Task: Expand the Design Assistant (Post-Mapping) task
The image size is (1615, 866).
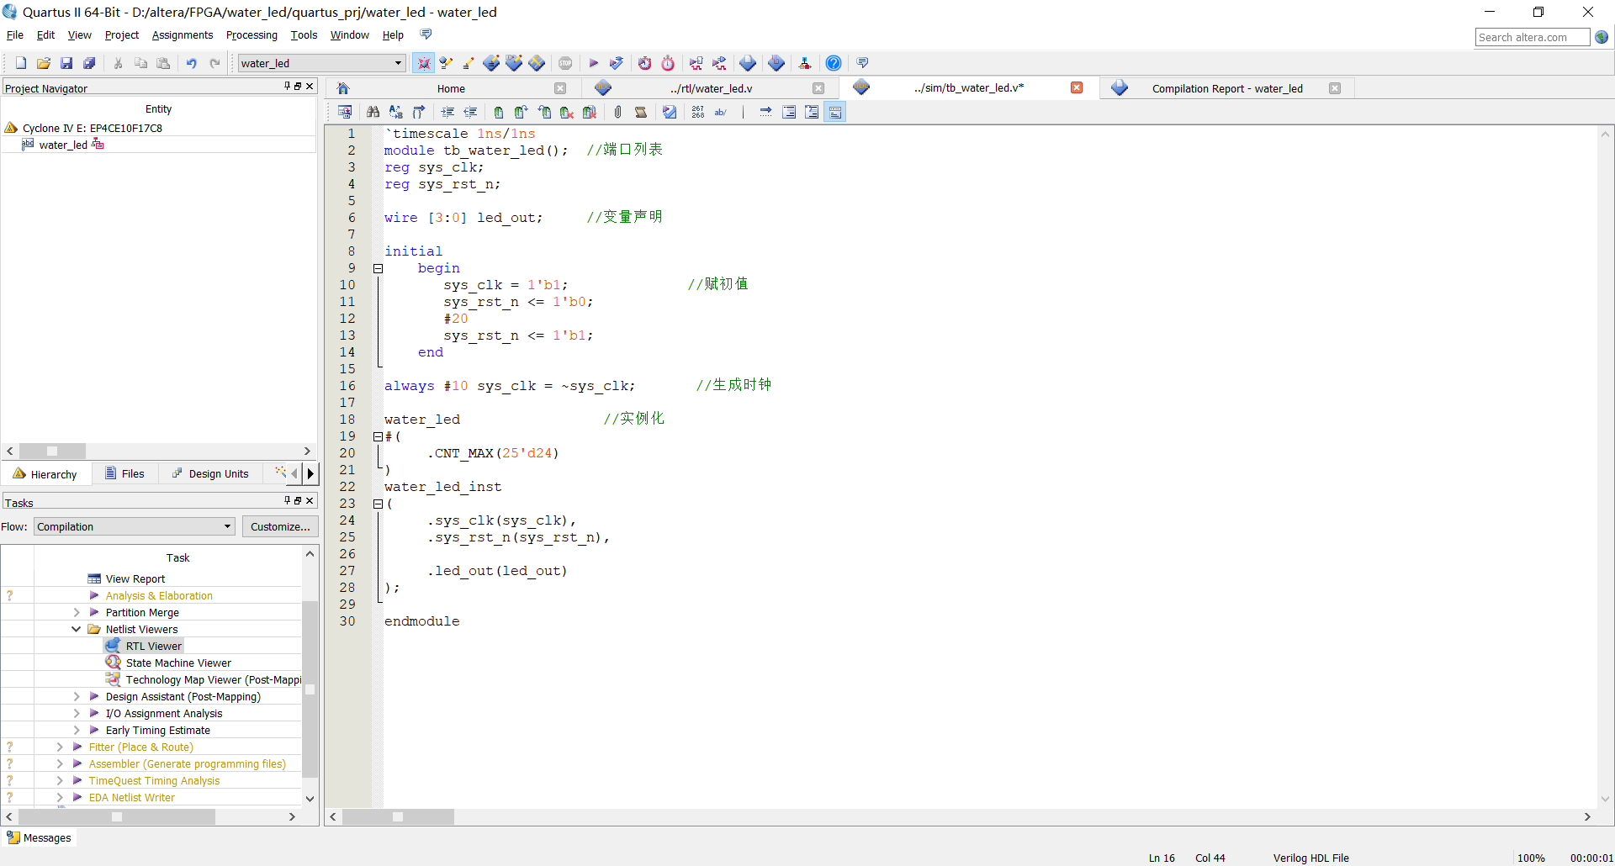Action: tap(77, 697)
